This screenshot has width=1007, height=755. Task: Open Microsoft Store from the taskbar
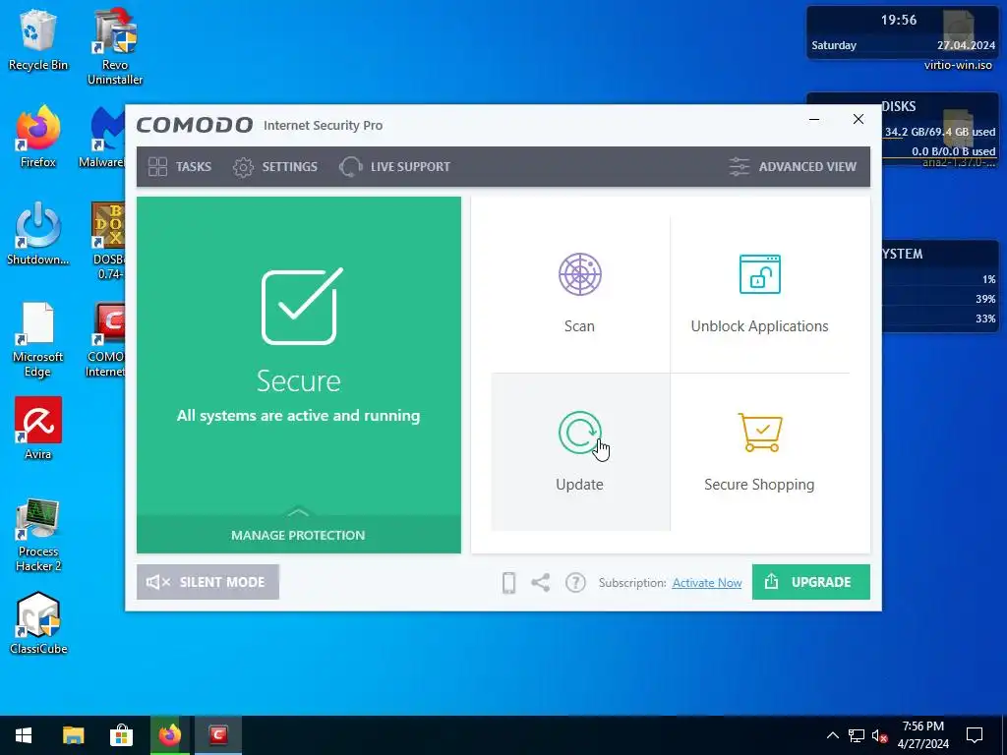pos(121,735)
